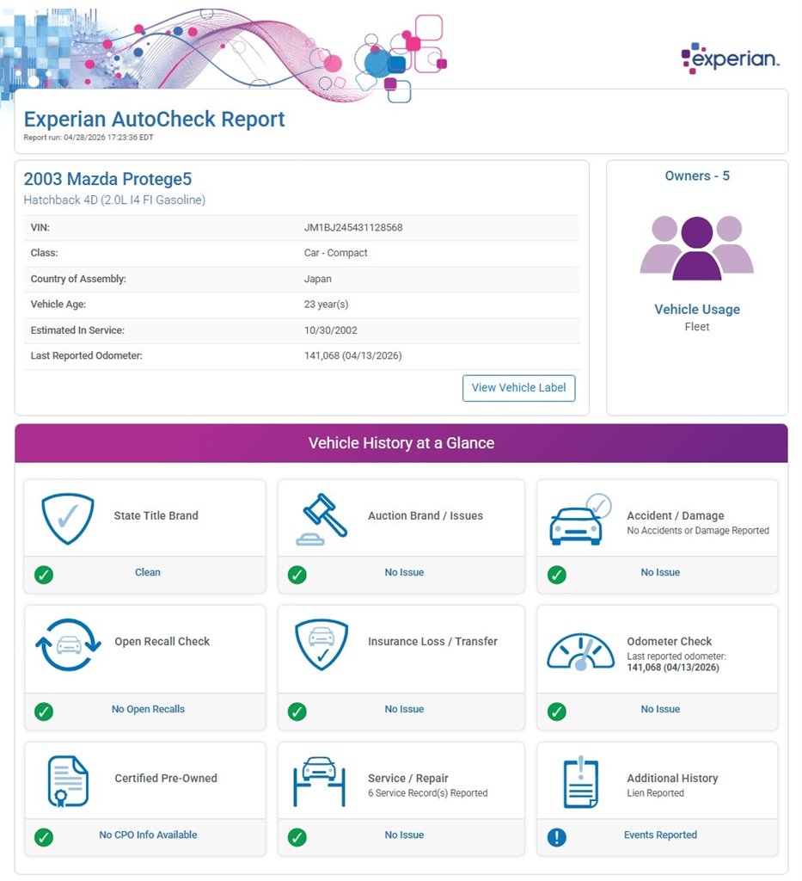Open the Events Reported link
Screen dimensions: 802x881
click(660, 835)
